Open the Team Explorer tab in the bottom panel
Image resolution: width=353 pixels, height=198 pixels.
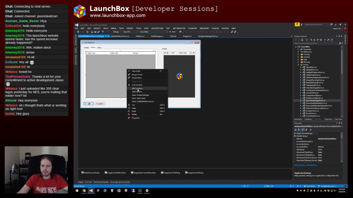click(328, 119)
